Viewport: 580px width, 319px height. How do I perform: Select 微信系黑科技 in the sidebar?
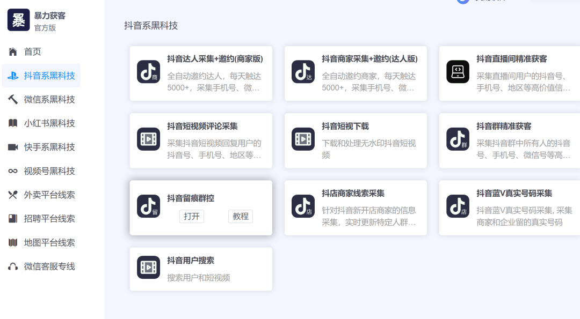click(49, 99)
